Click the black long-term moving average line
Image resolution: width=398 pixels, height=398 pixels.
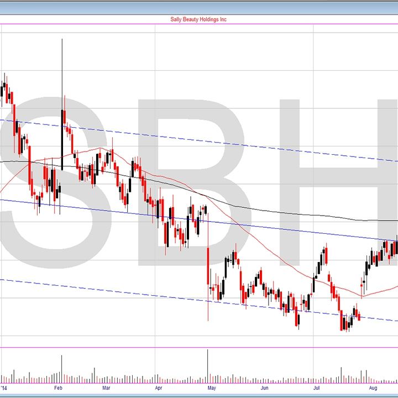pyautogui.click(x=276, y=212)
